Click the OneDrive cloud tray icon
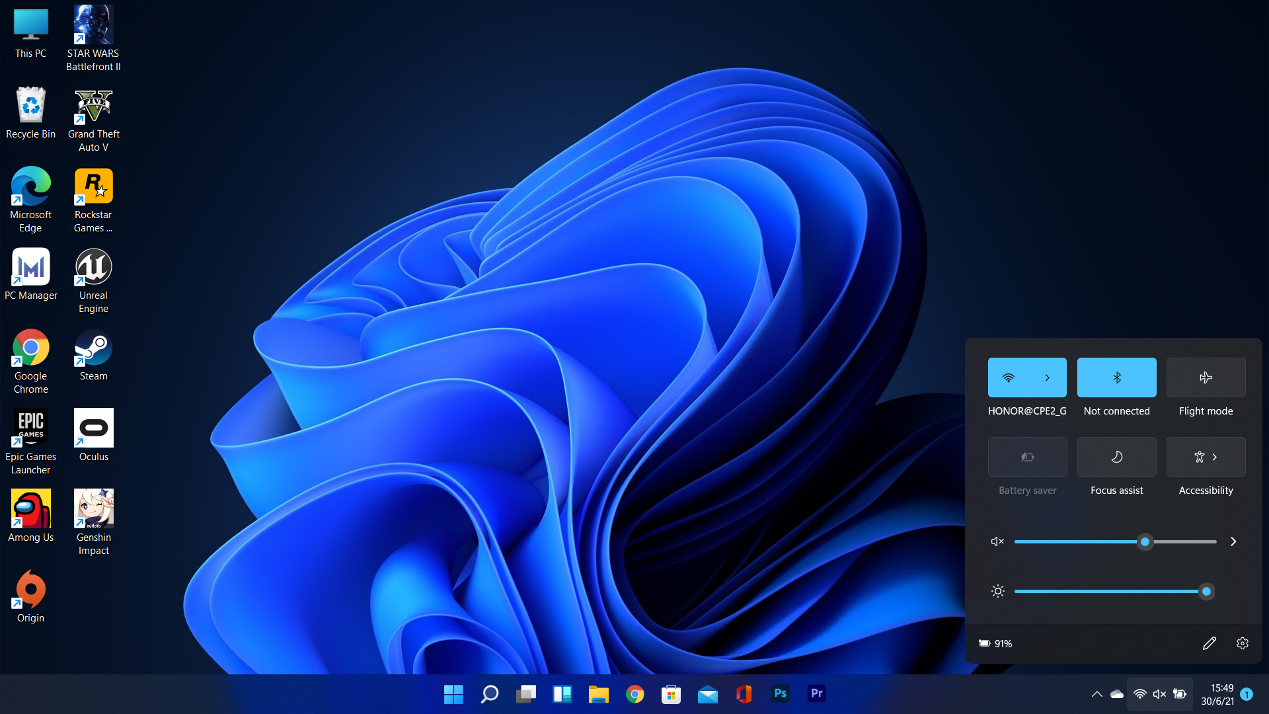The image size is (1269, 714). [1117, 694]
